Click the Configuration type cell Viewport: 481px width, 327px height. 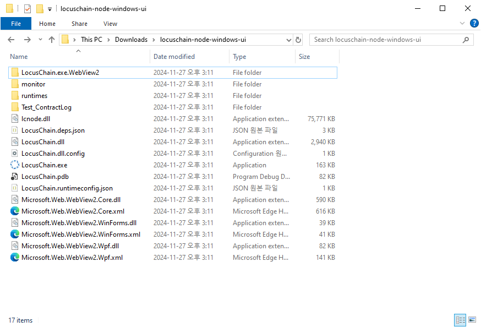[260, 154]
